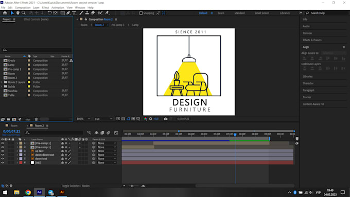
Task: Open the Composition menu
Action: click(23, 8)
